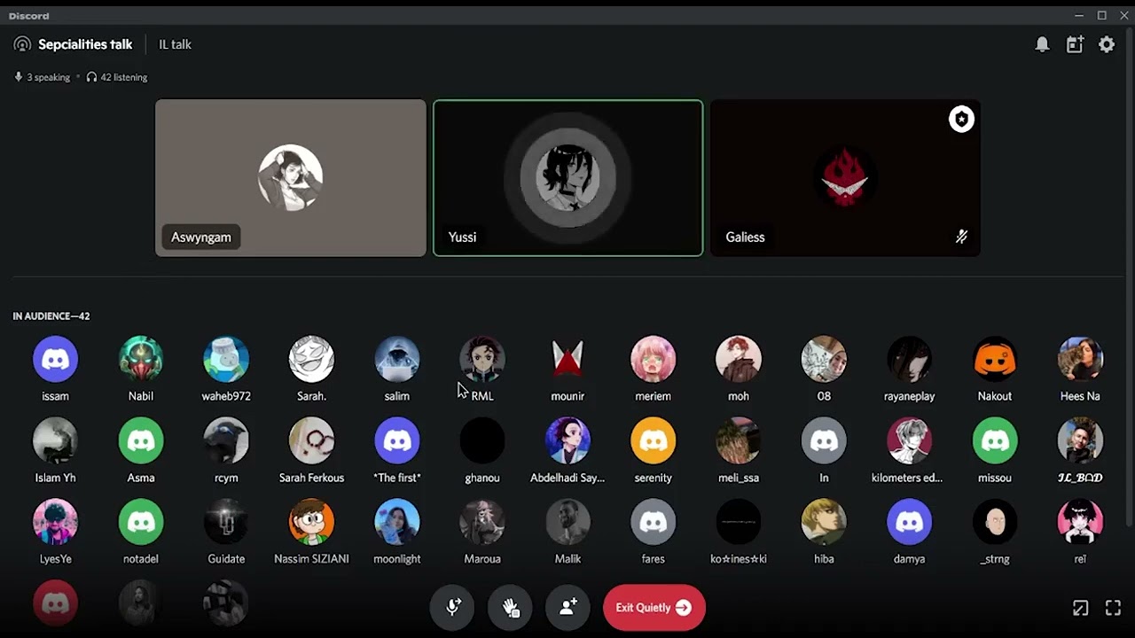Viewport: 1135px width, 638px height.
Task: Open Hees Na's avatar
Action: pos(1080,359)
